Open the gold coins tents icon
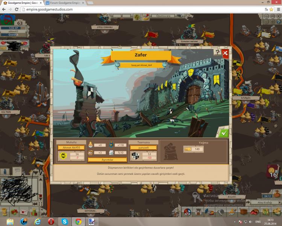 pos(277,212)
